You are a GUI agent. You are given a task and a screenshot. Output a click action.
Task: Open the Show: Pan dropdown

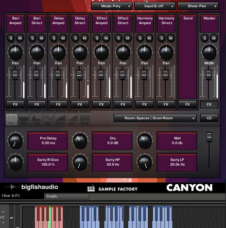[x=198, y=6]
